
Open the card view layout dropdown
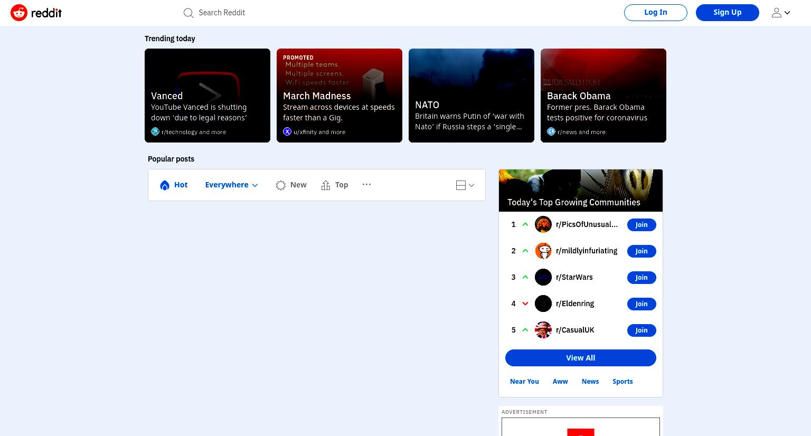(x=465, y=185)
